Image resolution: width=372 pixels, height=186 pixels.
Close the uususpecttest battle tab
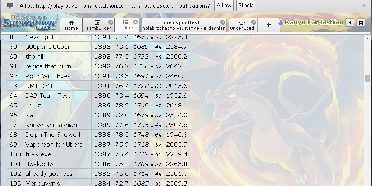[x=222, y=22]
